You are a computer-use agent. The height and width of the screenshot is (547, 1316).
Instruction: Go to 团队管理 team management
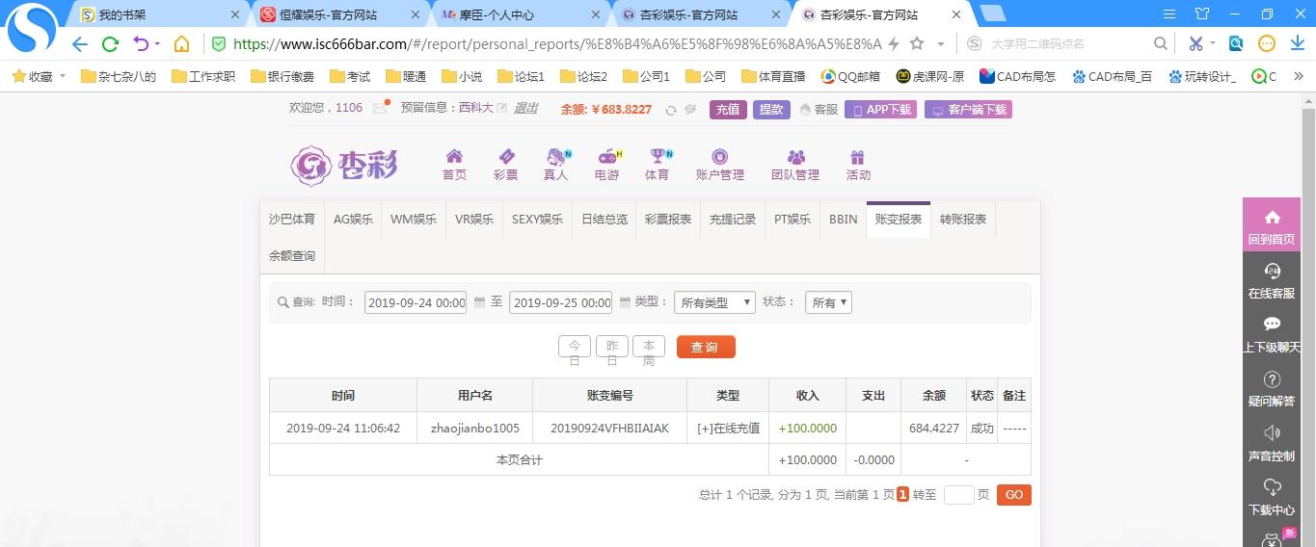pyautogui.click(x=795, y=164)
